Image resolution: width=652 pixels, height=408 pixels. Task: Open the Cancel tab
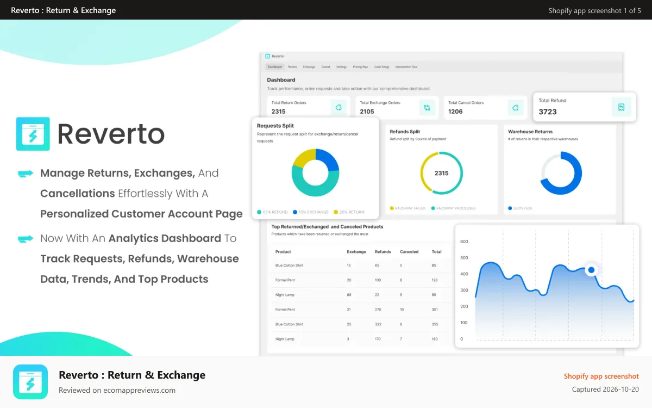click(x=325, y=67)
